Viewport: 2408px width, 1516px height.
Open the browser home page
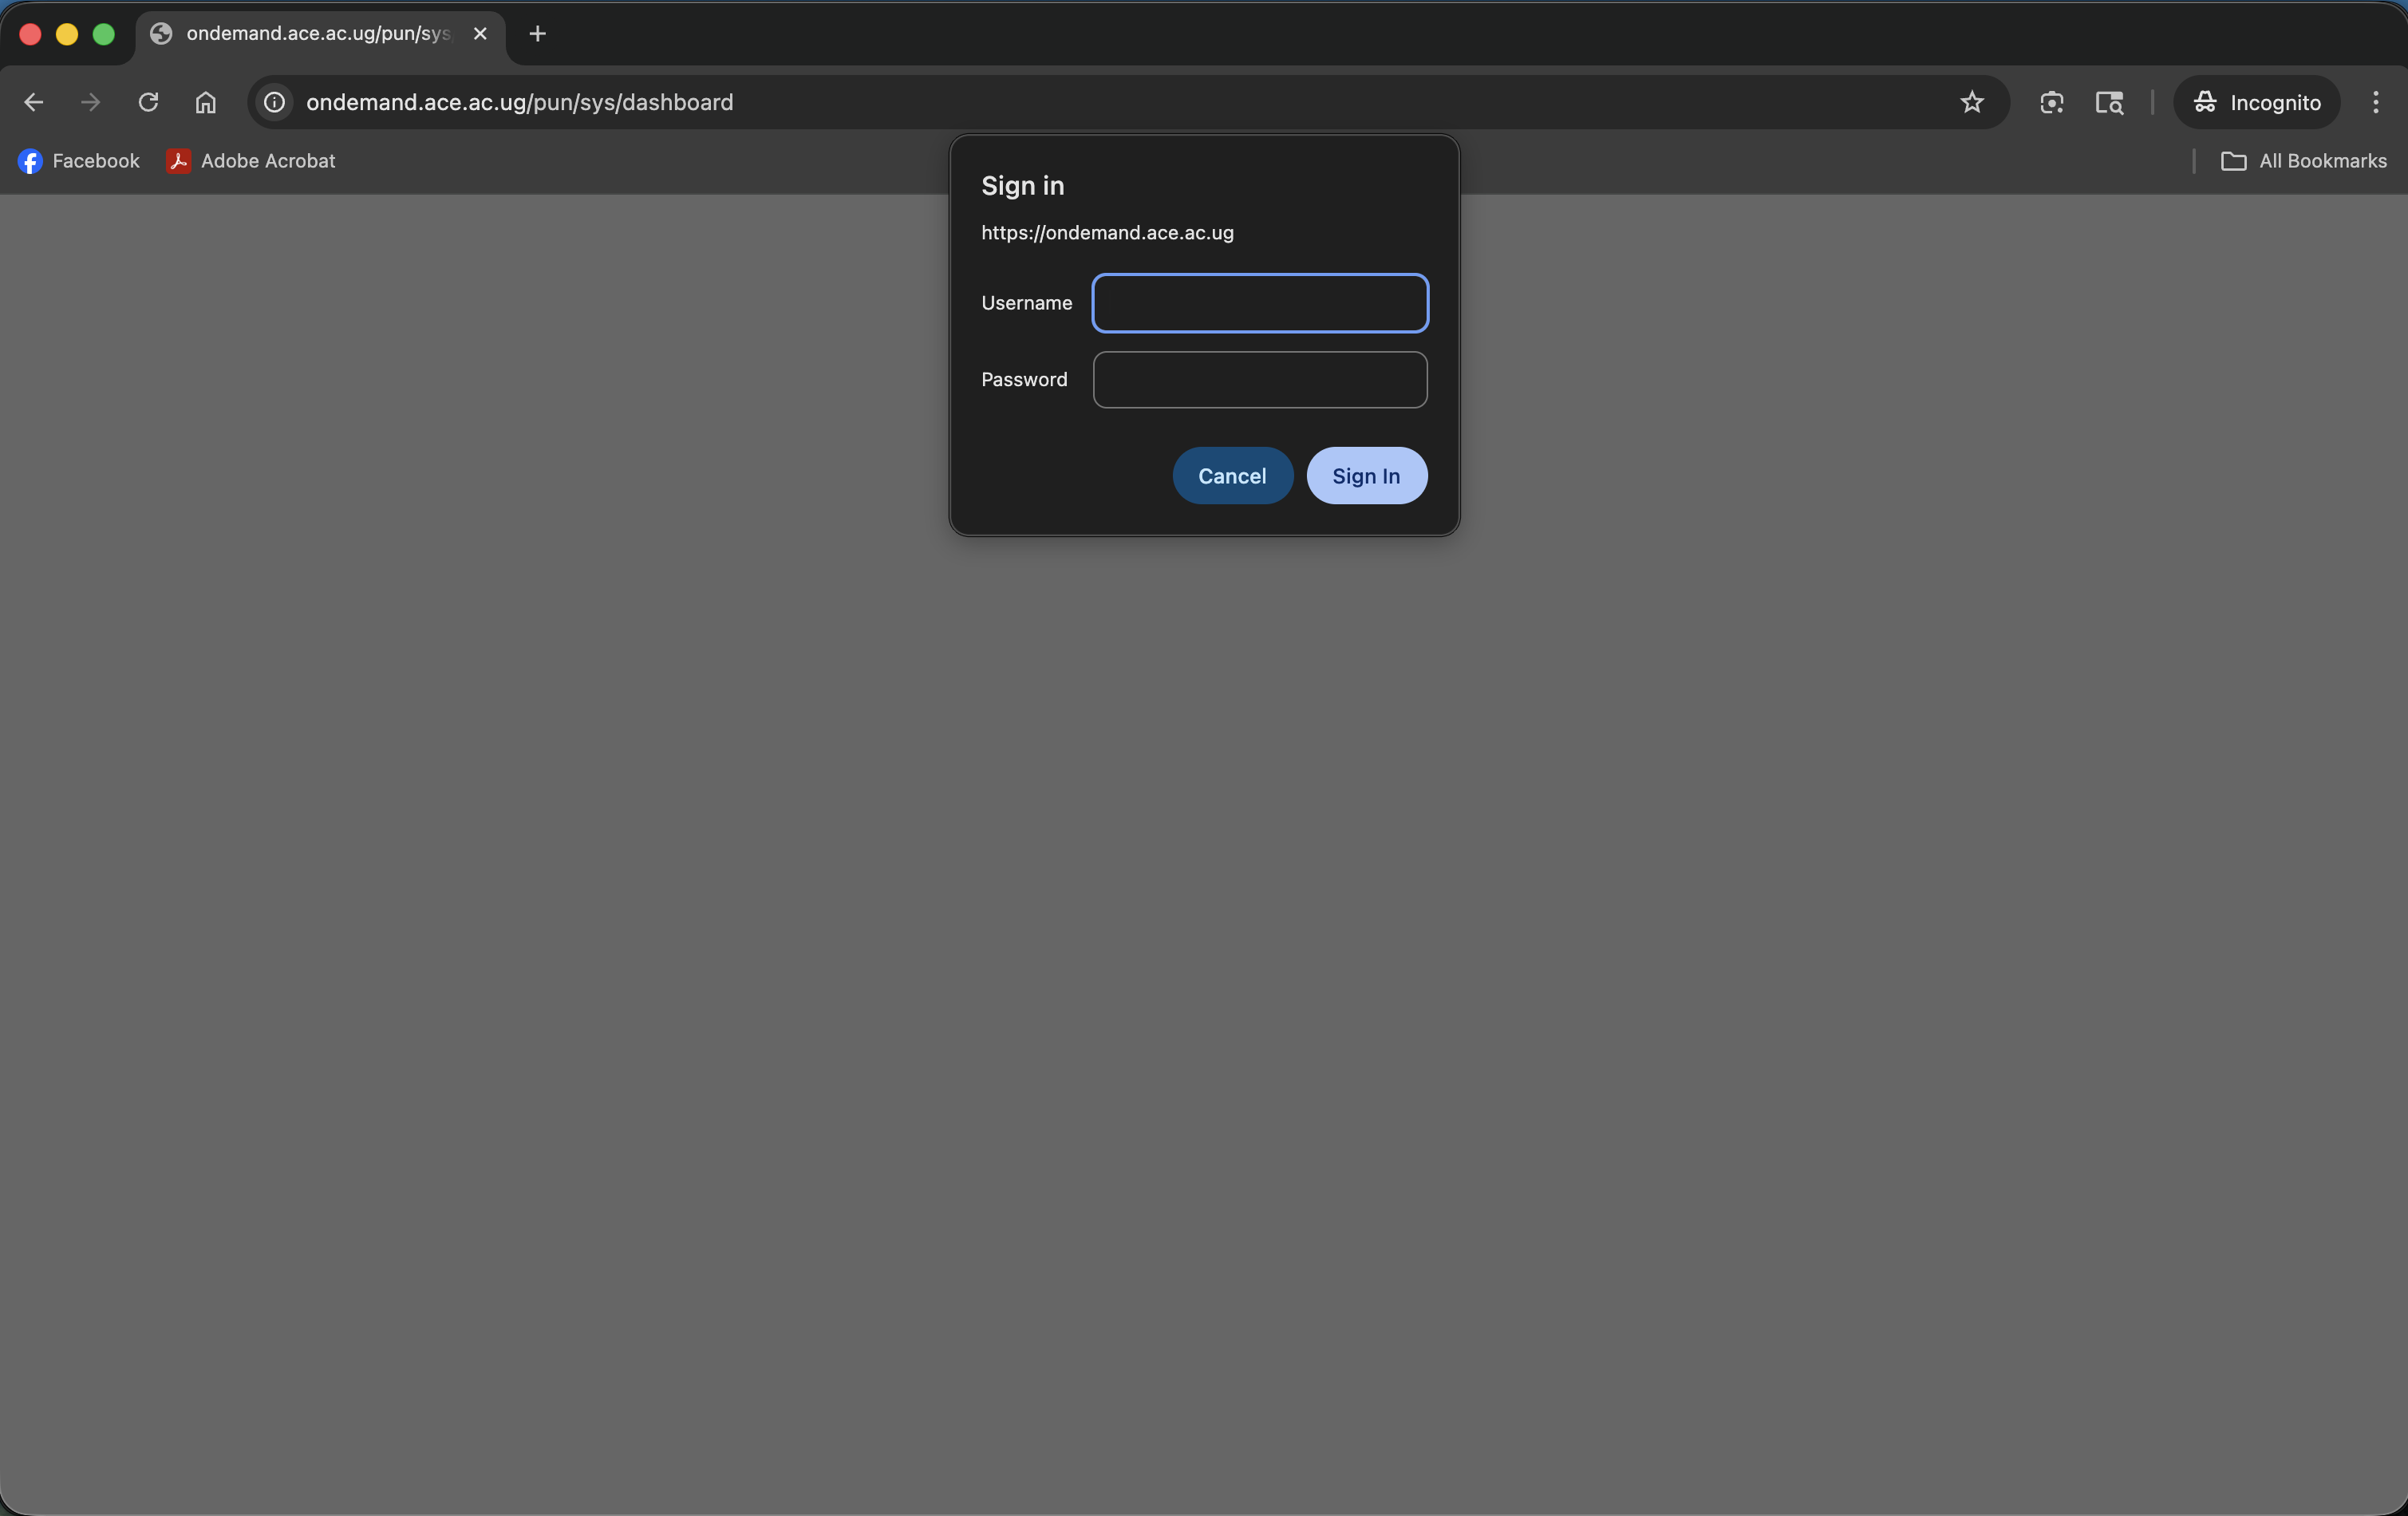click(x=205, y=102)
